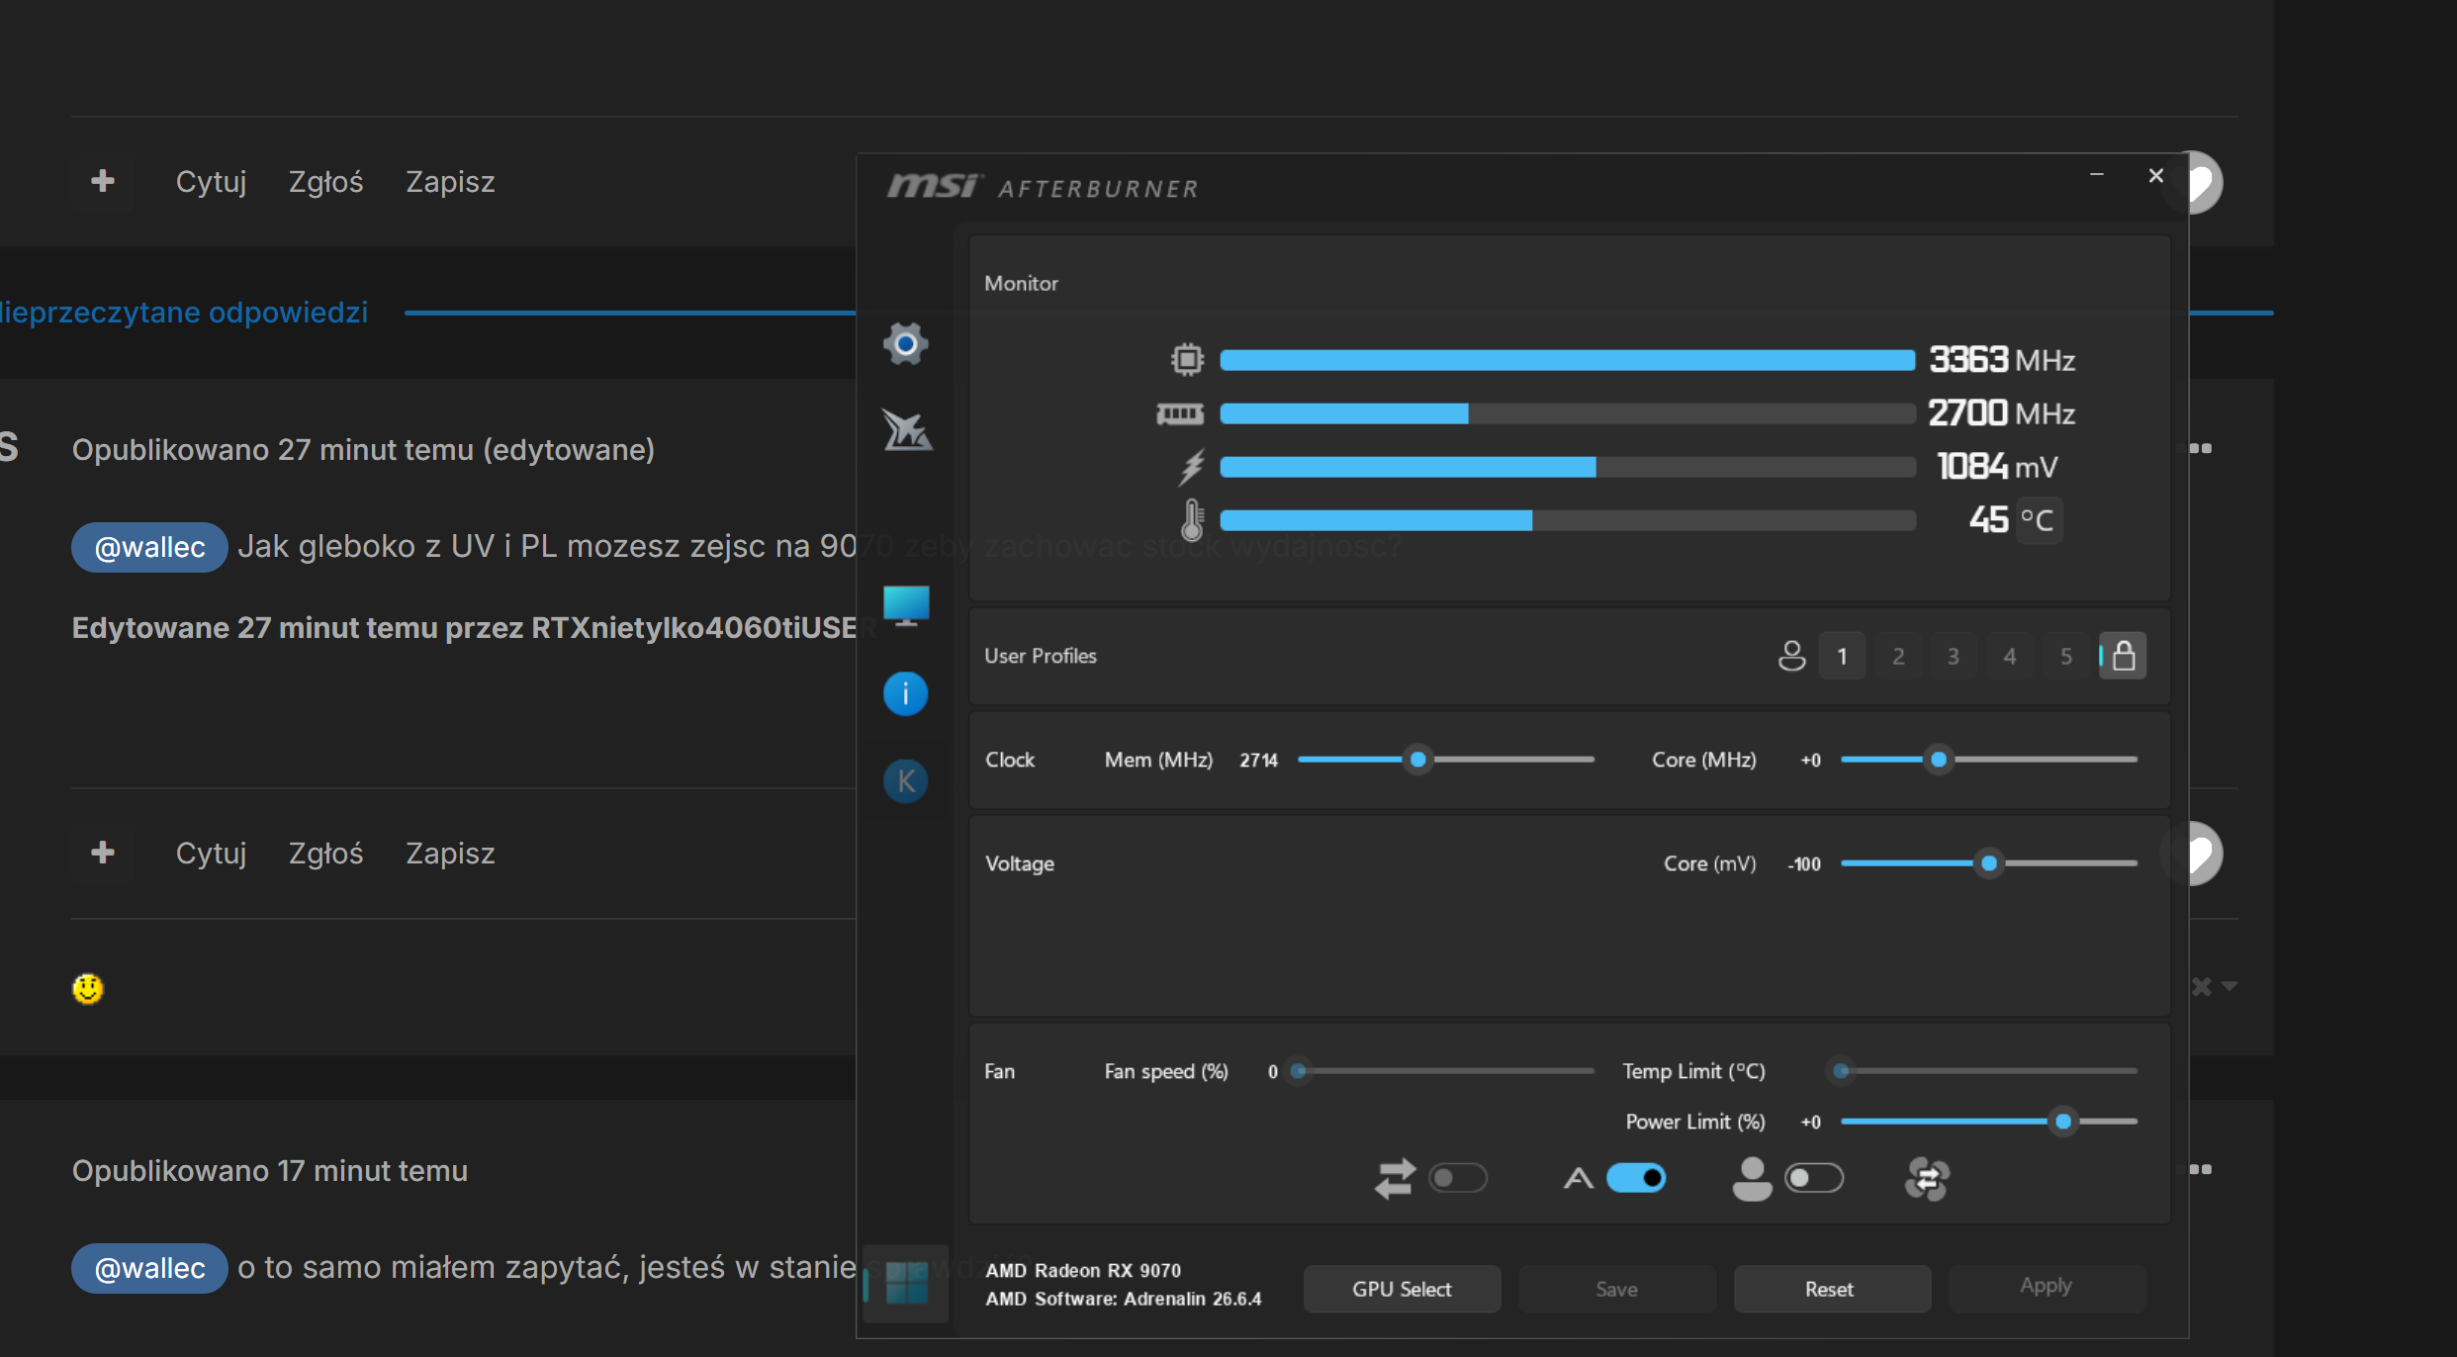The height and width of the screenshot is (1357, 2457).
Task: Toggle the °C temperature unit button
Action: pos(2038,520)
